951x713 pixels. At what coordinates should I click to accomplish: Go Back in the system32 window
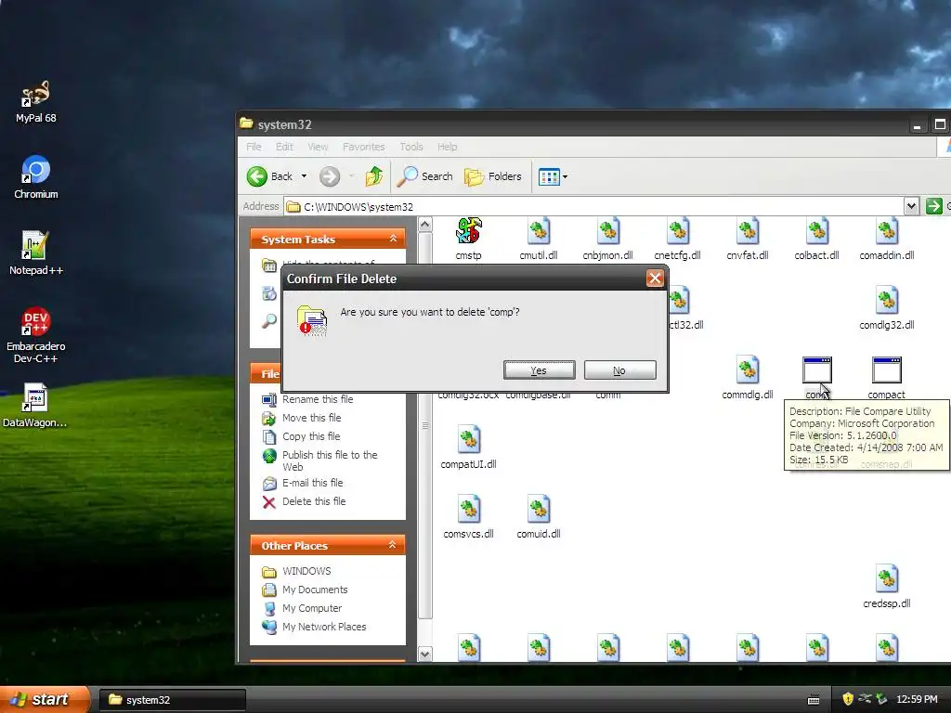pyautogui.click(x=270, y=176)
